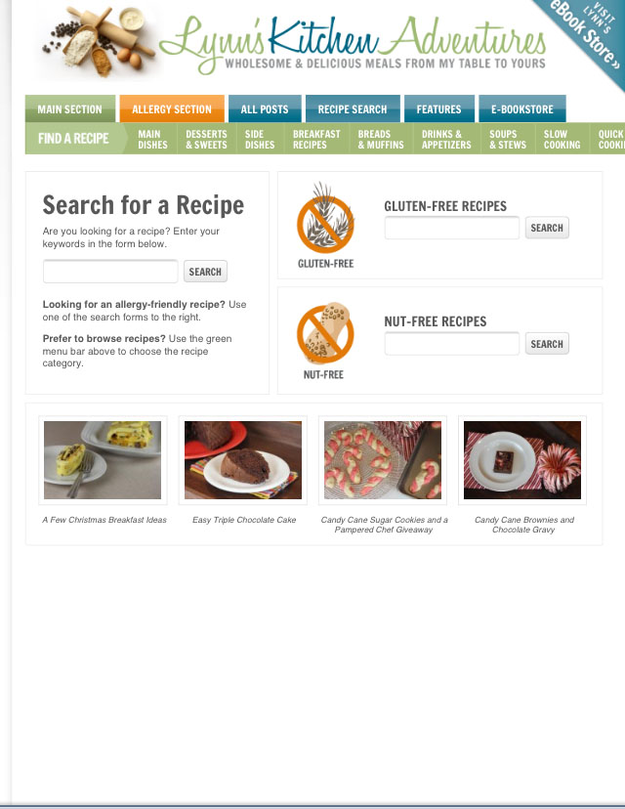The height and width of the screenshot is (809, 625).
Task: Open A Few Christmas Breakfast Ideas link
Action: point(104,520)
